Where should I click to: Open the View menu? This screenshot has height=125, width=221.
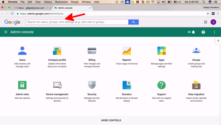click(38, 2)
